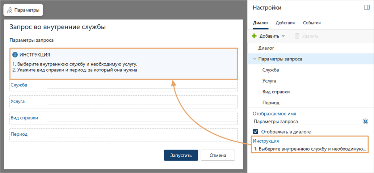Click the Период input field in dialog
374x173 pixels.
78,134
